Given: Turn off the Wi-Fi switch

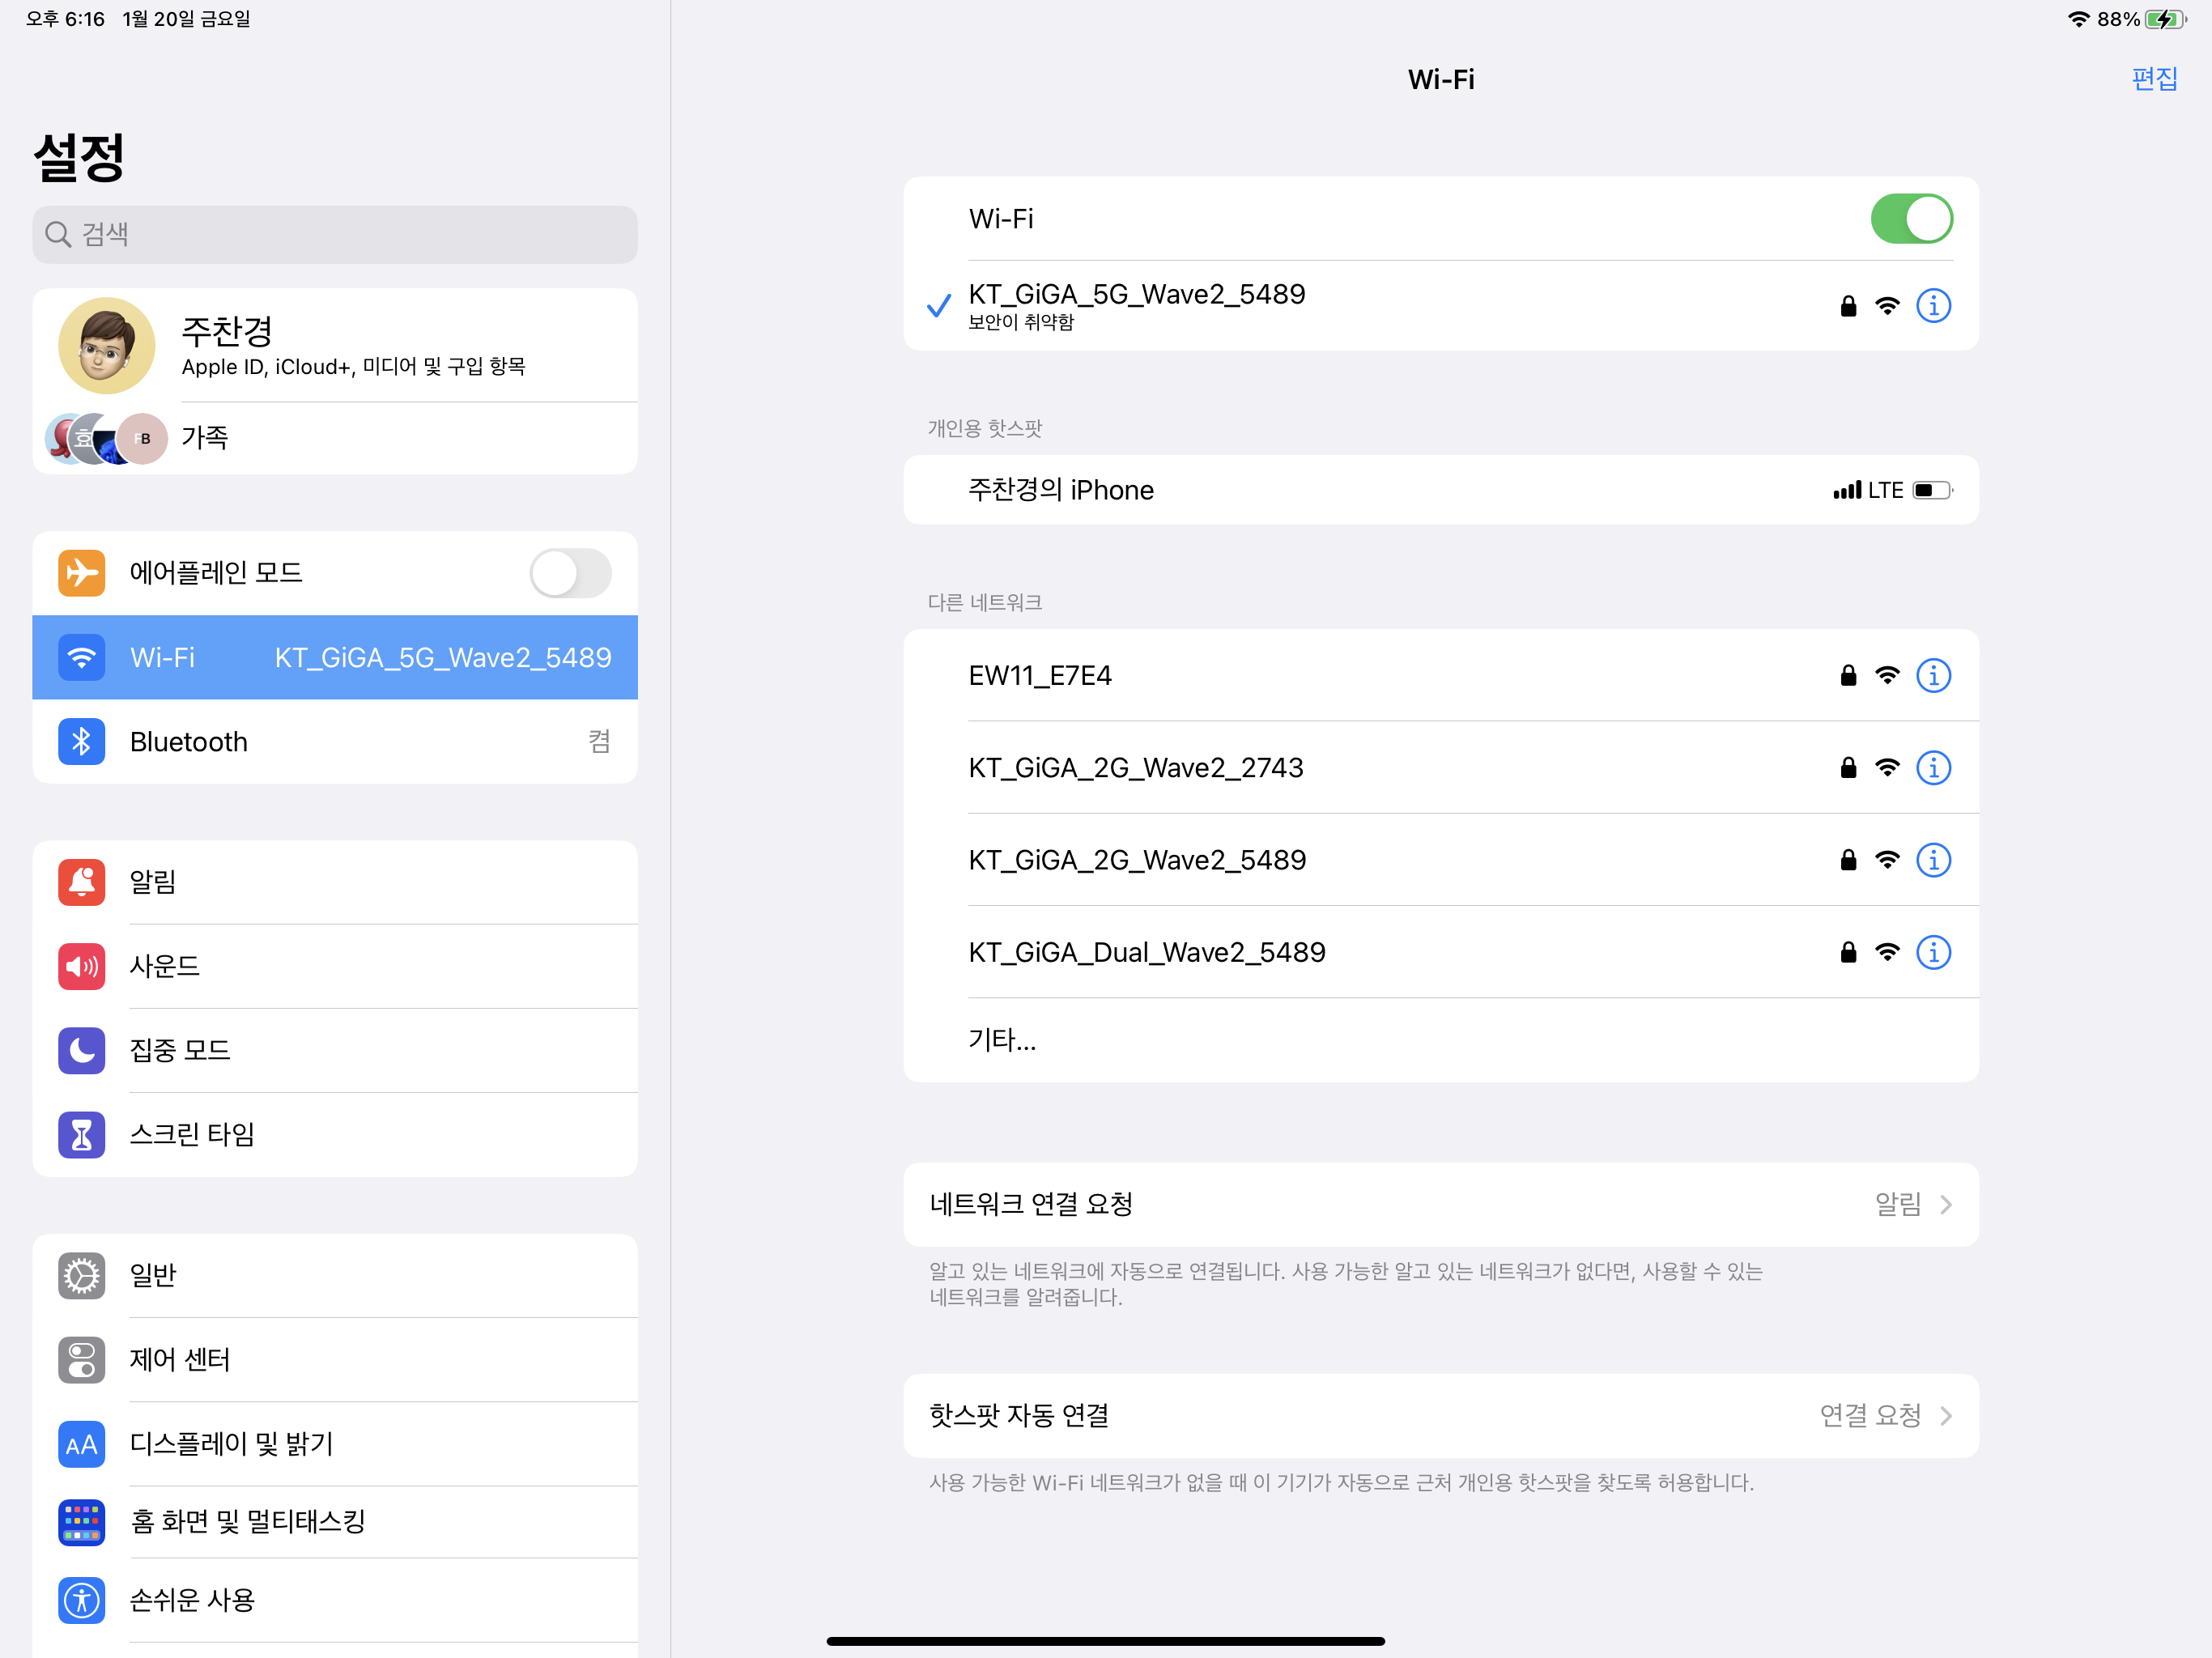Looking at the screenshot, I should pyautogui.click(x=1910, y=219).
